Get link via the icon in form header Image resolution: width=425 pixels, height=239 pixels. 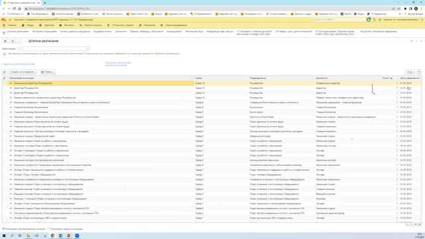(x=411, y=41)
